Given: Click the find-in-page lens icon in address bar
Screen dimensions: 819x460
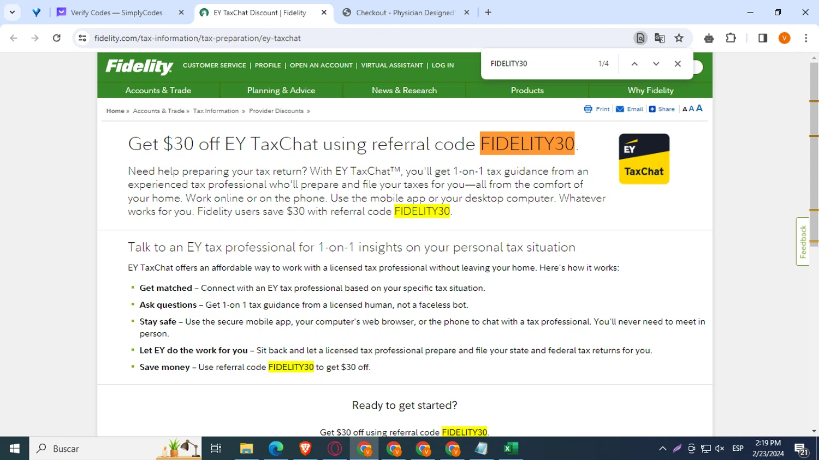Looking at the screenshot, I should click(640, 38).
